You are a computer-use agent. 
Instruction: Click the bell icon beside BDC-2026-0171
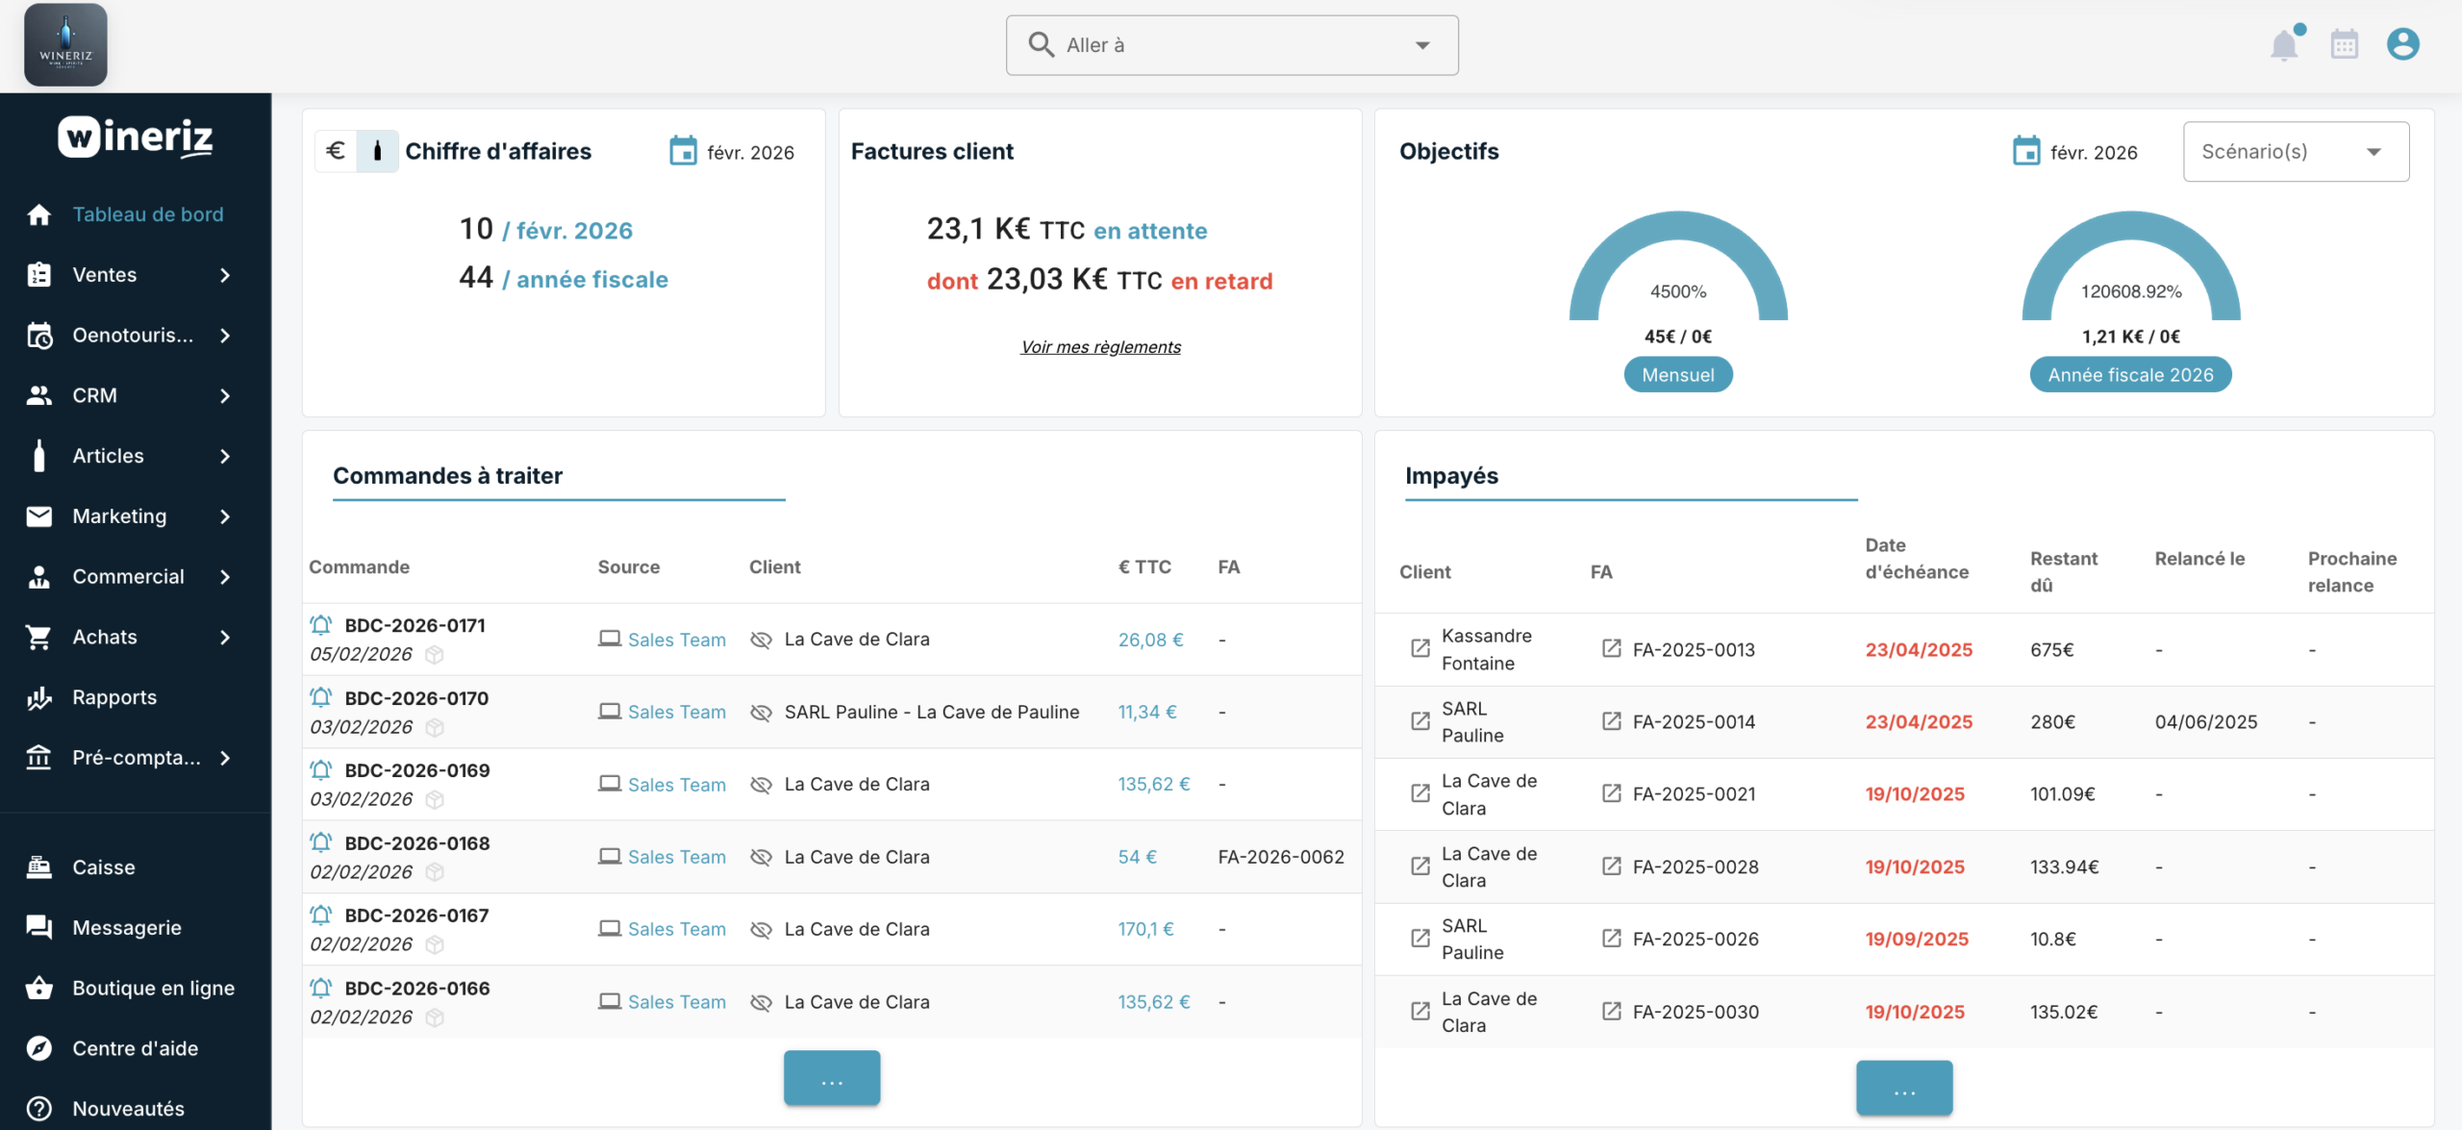coord(321,625)
